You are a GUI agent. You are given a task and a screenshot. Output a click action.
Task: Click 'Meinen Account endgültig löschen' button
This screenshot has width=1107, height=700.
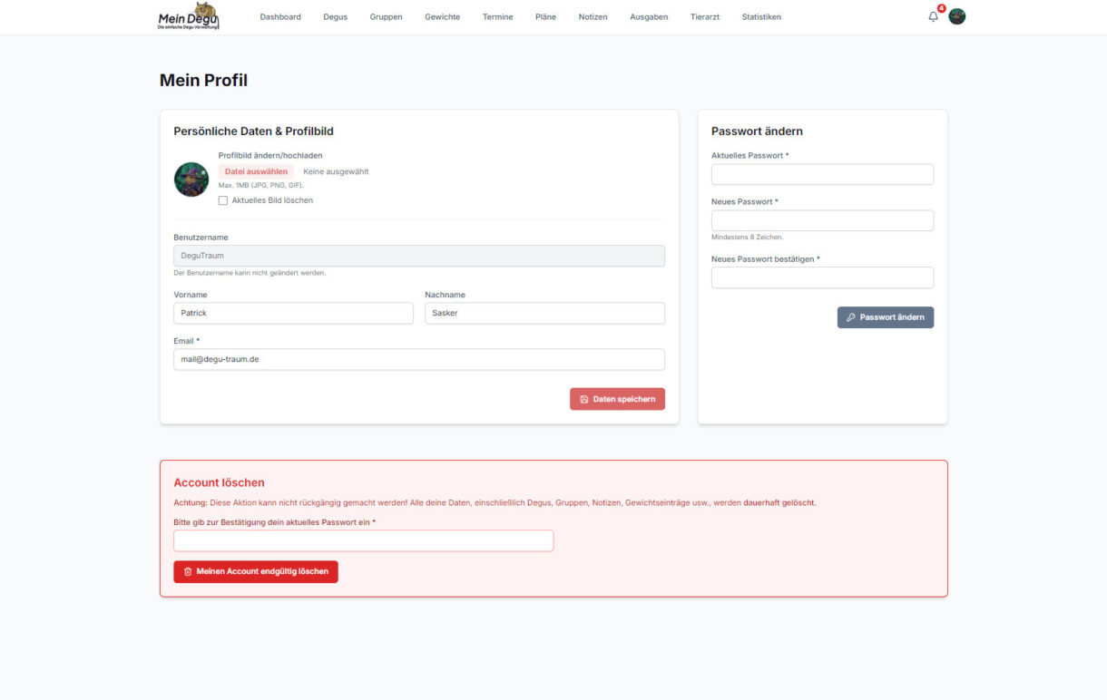(x=256, y=571)
